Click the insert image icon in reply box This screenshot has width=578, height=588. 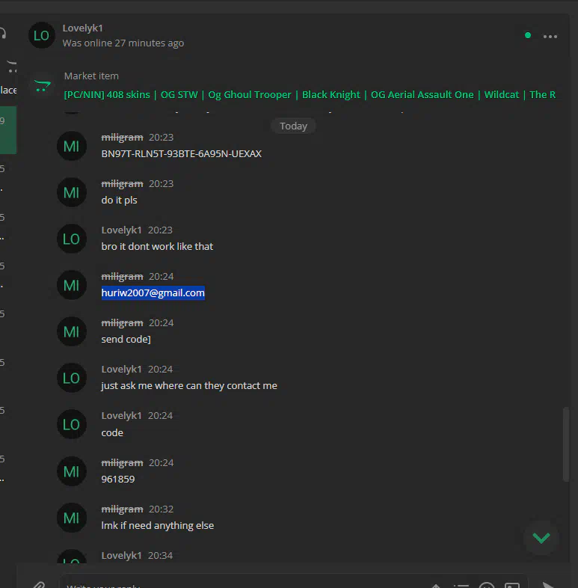511,585
